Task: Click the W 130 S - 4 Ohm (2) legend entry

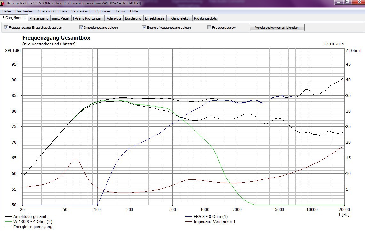Action: click(33, 222)
